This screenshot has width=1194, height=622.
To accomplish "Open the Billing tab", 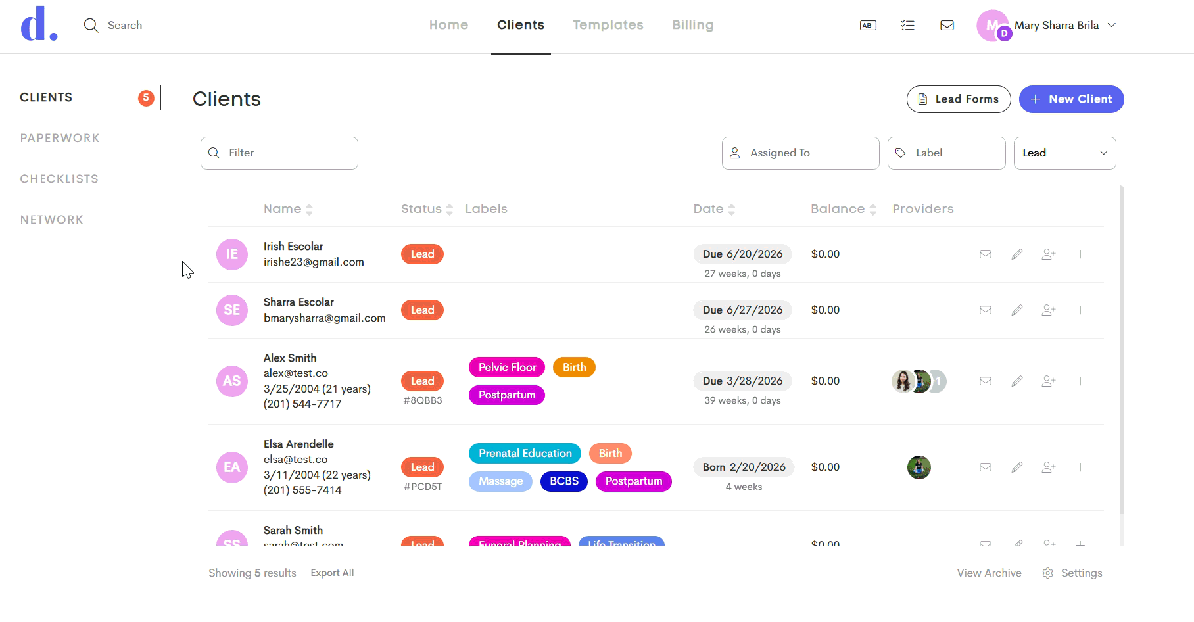I will (693, 25).
